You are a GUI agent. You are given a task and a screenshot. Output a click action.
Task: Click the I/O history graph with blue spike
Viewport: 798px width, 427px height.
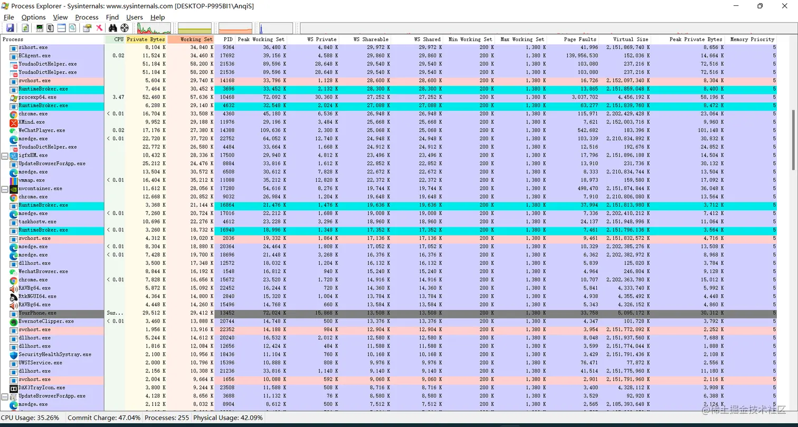point(275,28)
